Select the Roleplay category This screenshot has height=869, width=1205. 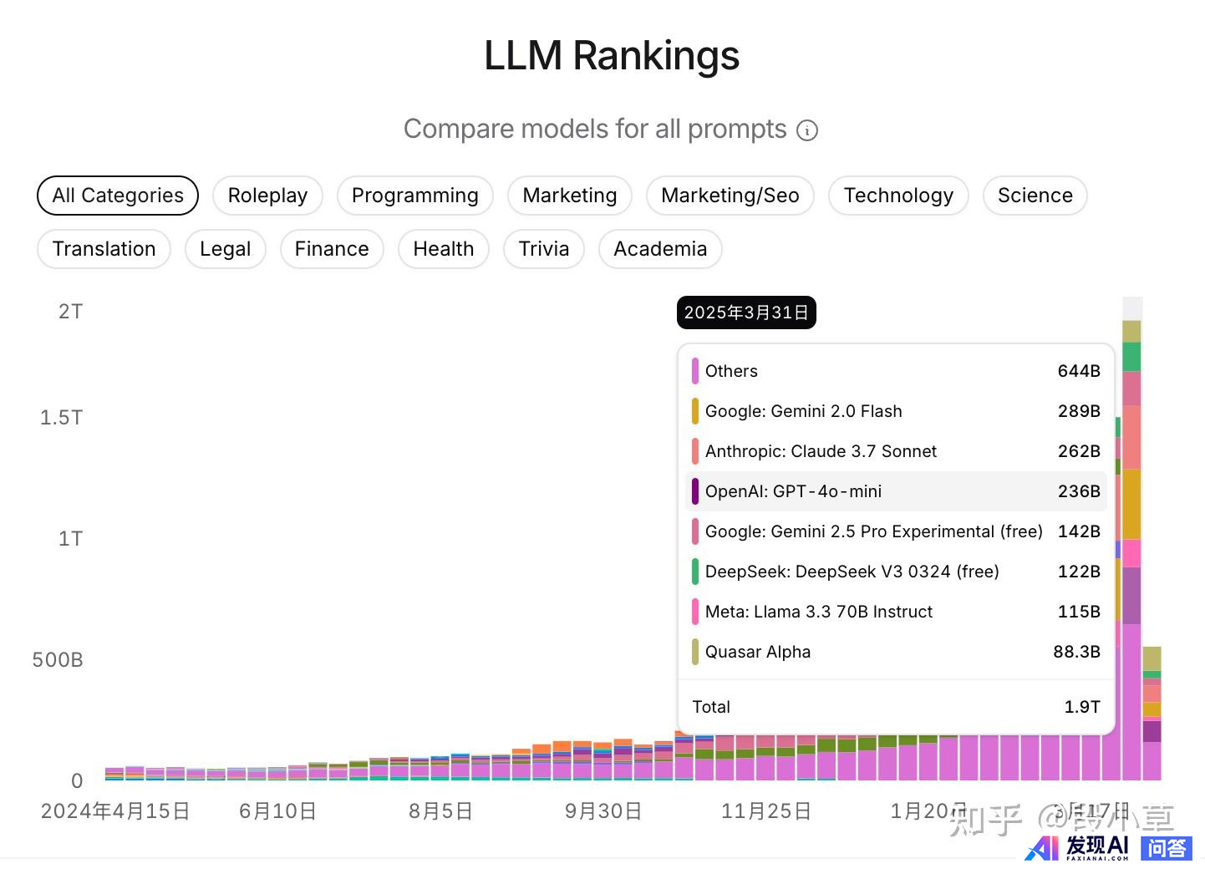(x=267, y=196)
